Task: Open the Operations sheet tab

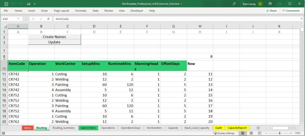Action: (108, 128)
